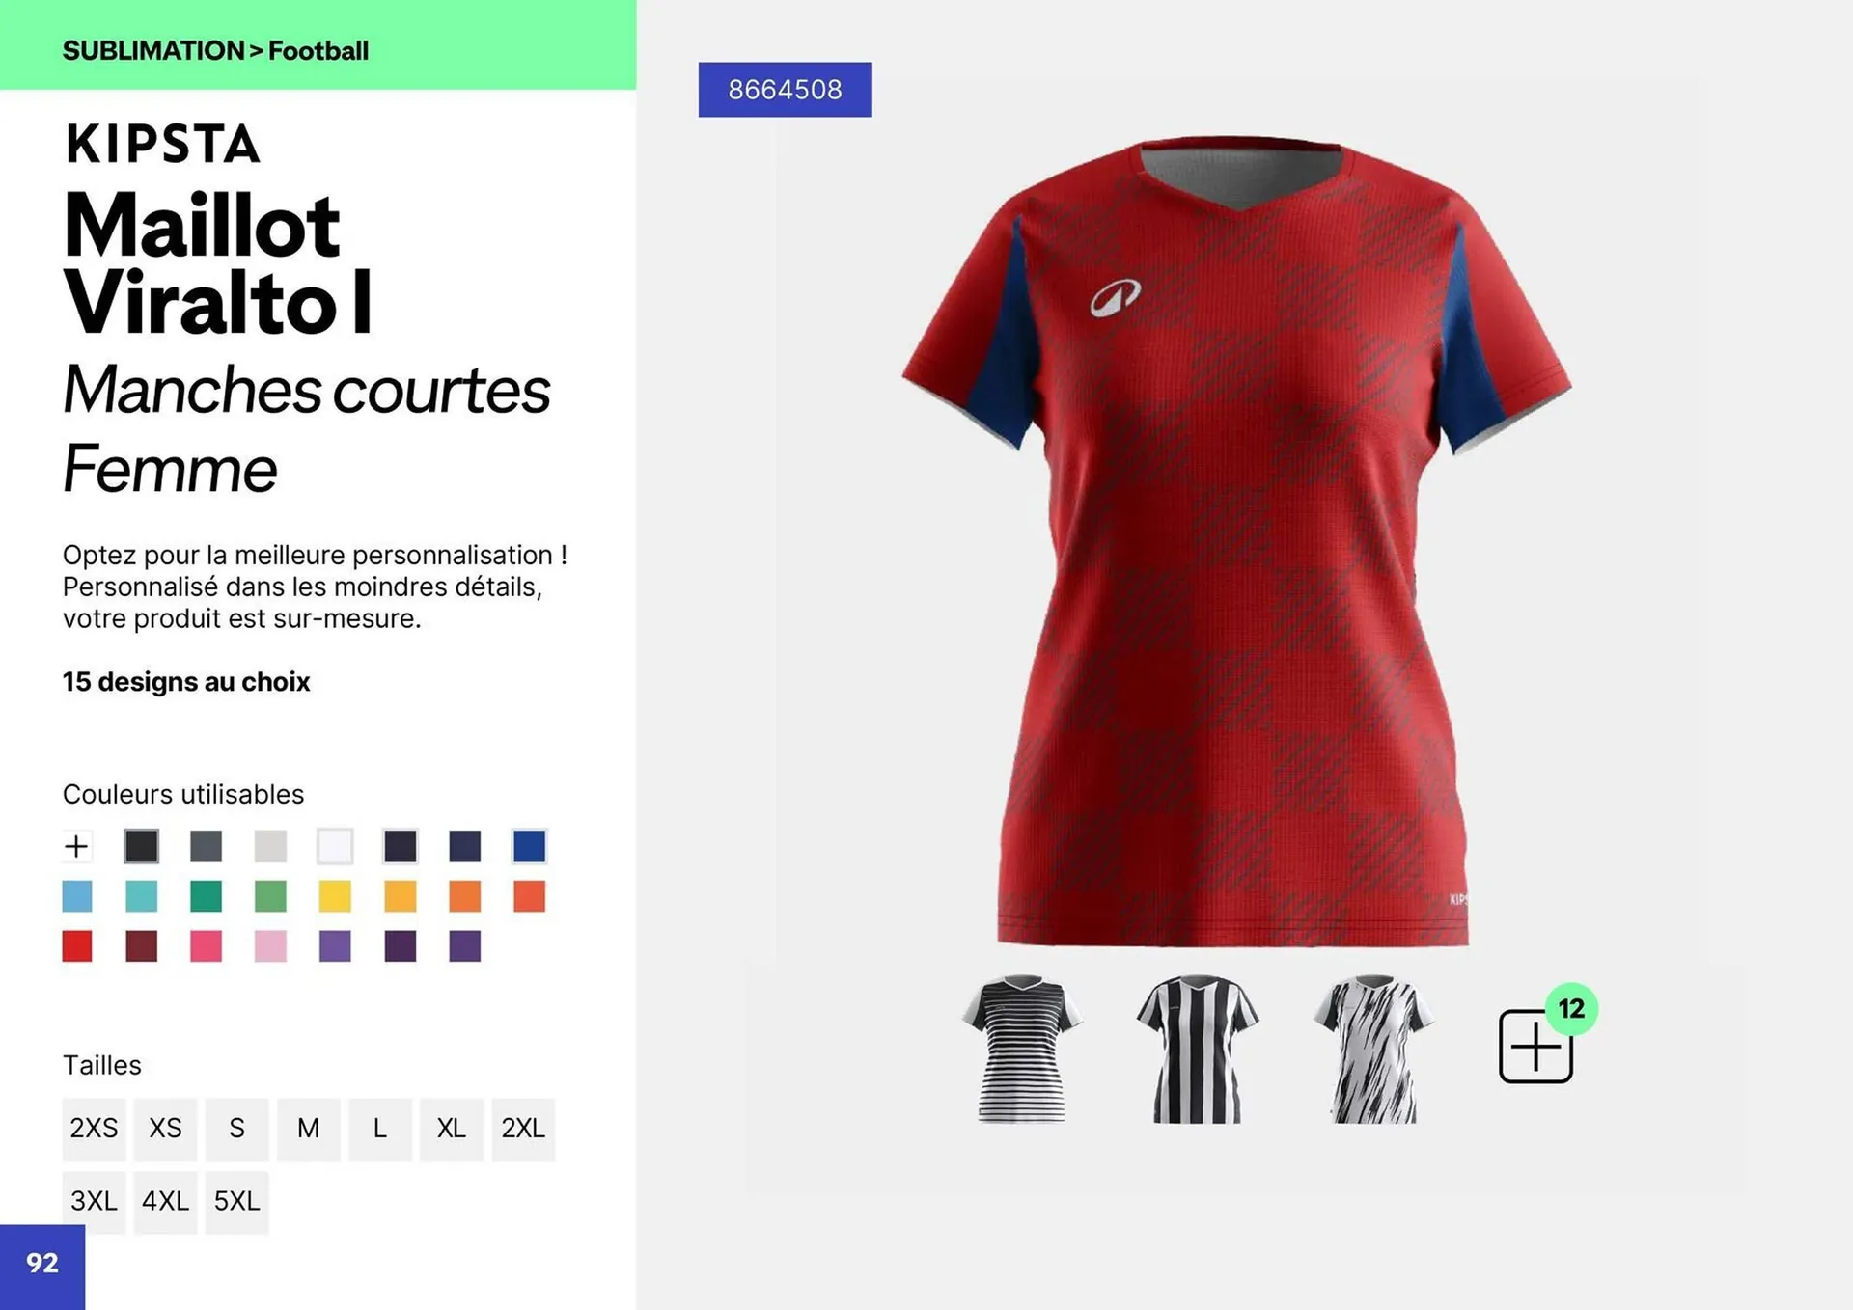Open the Football breadcrumb link
This screenshot has width=1853, height=1310.
click(x=318, y=50)
